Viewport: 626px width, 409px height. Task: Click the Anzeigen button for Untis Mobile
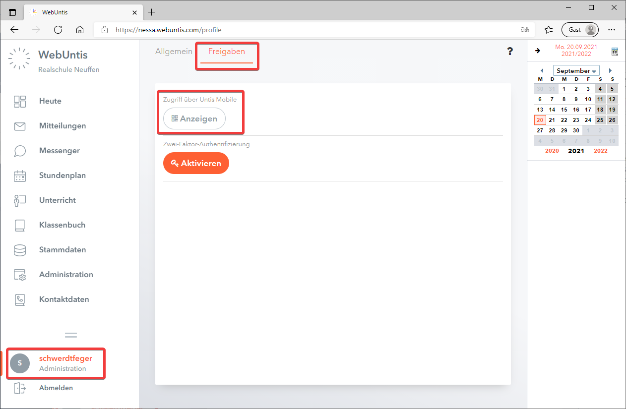[194, 119]
